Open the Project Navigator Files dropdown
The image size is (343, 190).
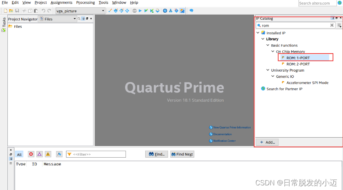[x=58, y=19]
